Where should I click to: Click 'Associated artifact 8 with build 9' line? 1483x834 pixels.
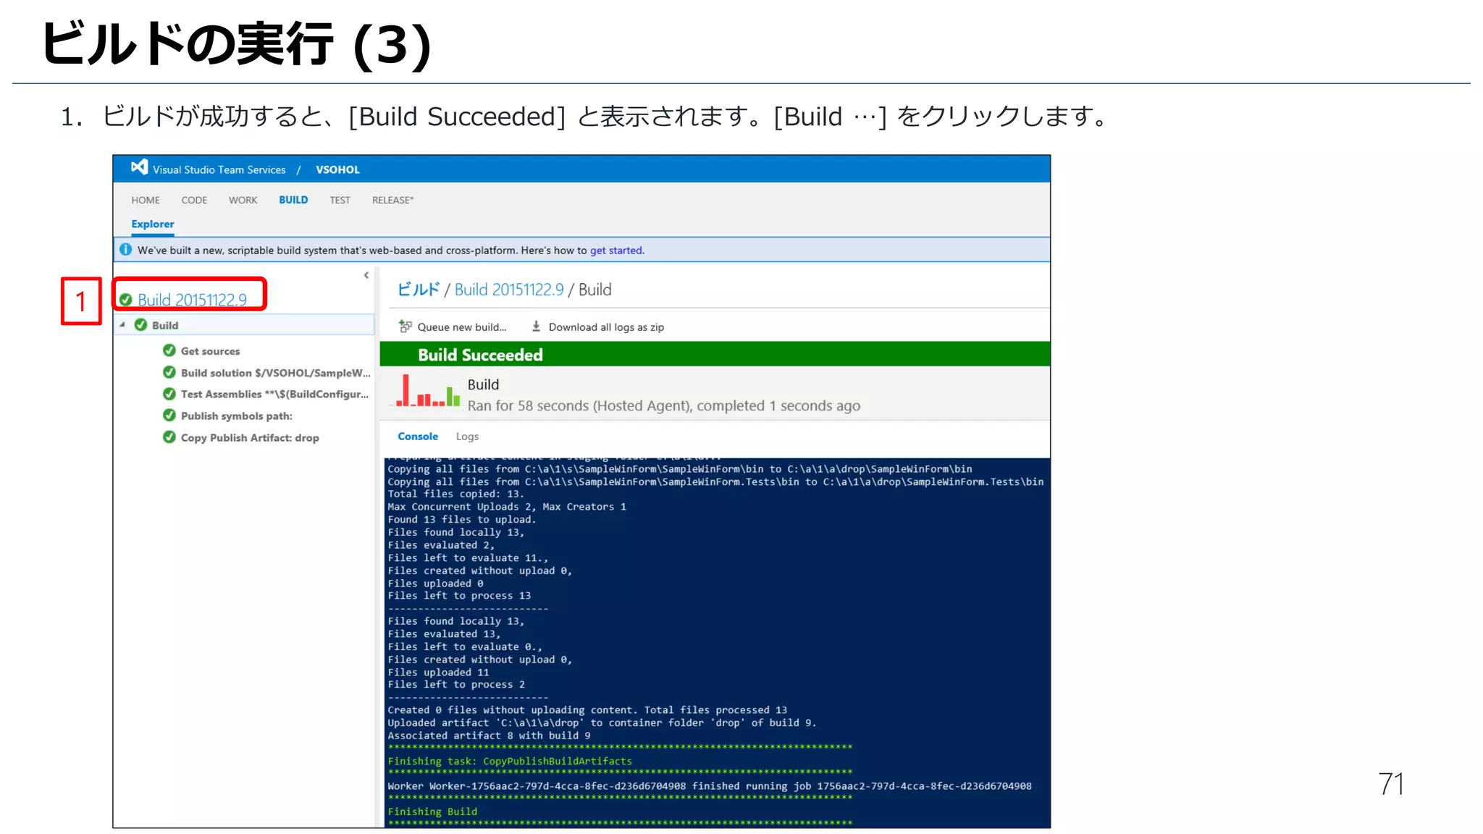pyautogui.click(x=489, y=736)
